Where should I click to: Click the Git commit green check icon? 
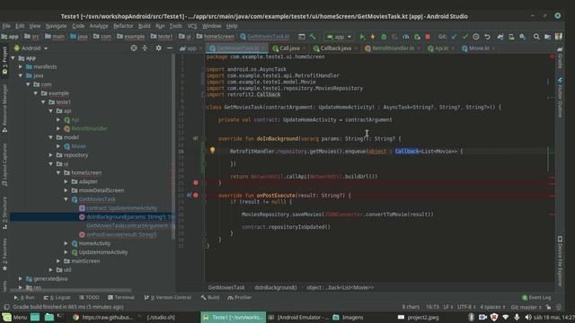coord(465,37)
